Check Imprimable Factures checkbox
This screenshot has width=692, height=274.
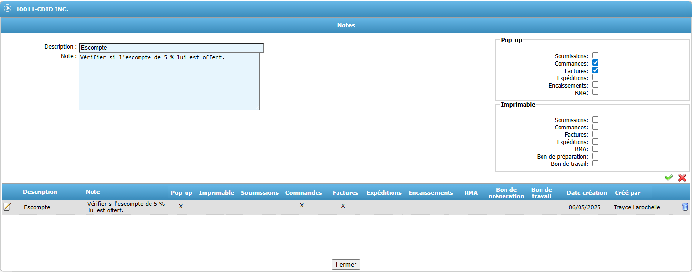pyautogui.click(x=595, y=134)
